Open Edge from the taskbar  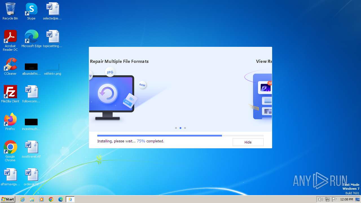coord(61,199)
